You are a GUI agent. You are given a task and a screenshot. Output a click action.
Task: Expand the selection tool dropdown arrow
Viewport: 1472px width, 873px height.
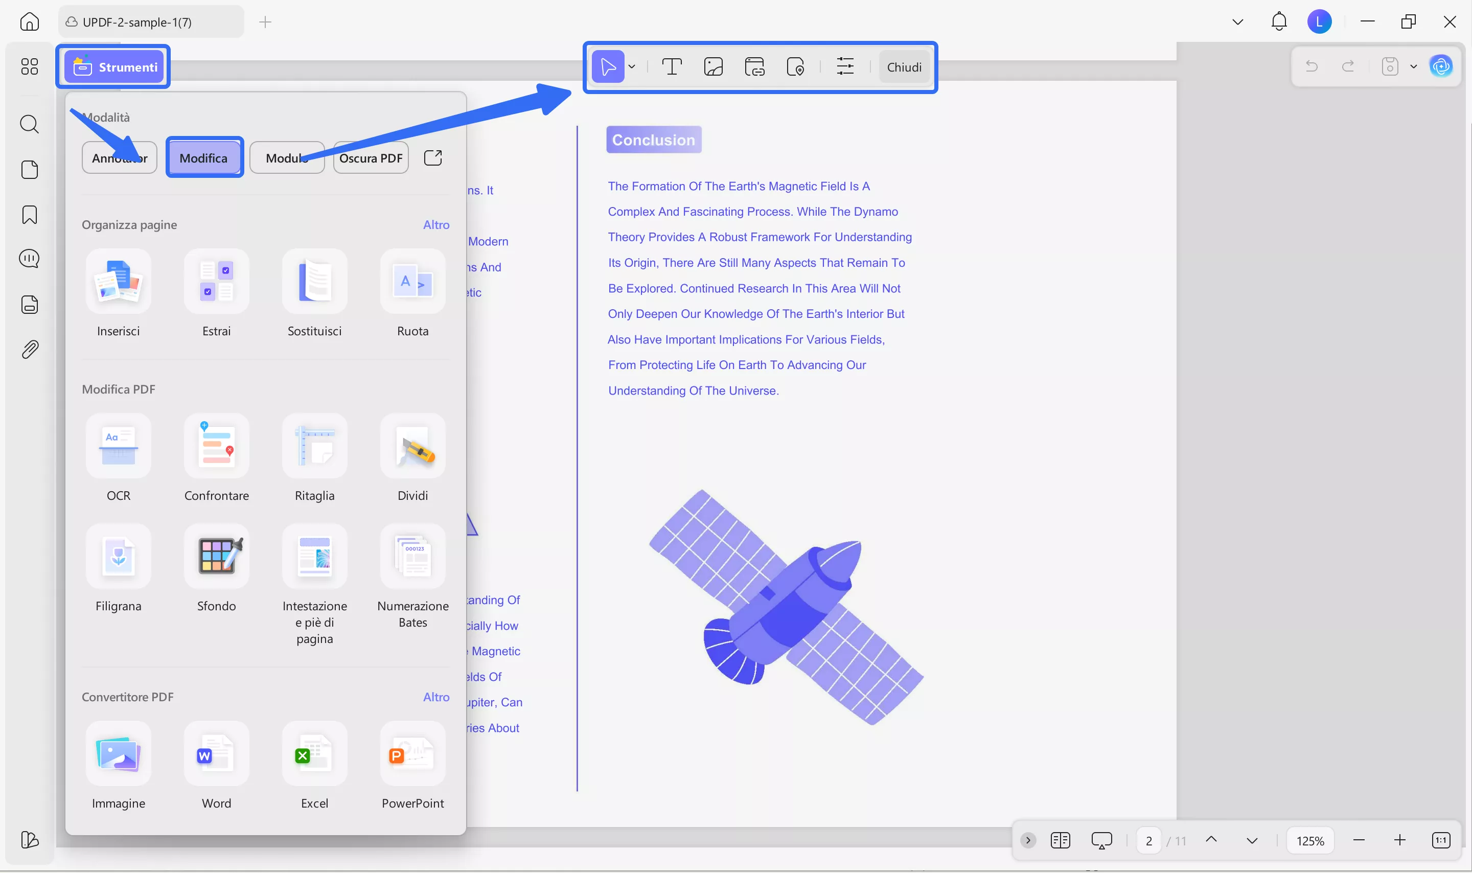632,66
